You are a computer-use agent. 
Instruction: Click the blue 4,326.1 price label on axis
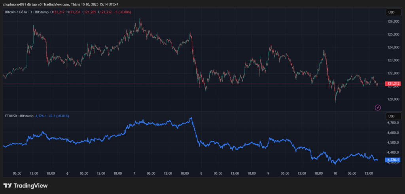[393, 160]
